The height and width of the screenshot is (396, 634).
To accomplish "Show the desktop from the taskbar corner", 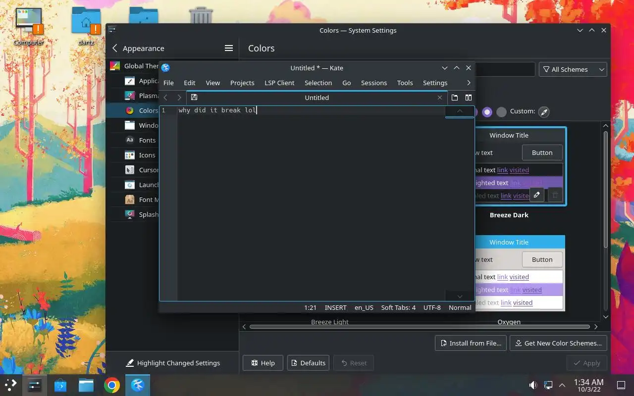I will click(x=621, y=385).
